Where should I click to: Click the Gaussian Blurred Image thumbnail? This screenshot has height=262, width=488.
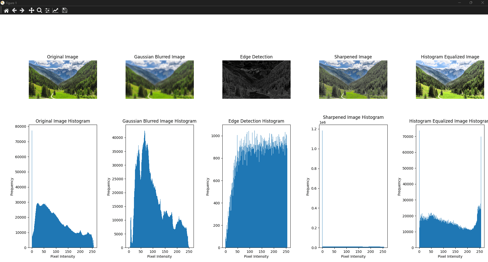click(x=160, y=79)
